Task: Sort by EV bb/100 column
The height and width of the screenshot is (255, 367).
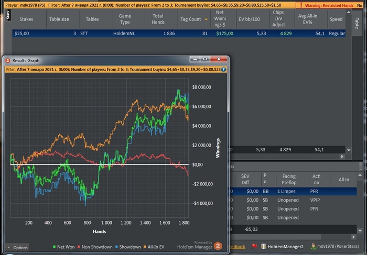Action: [x=249, y=19]
